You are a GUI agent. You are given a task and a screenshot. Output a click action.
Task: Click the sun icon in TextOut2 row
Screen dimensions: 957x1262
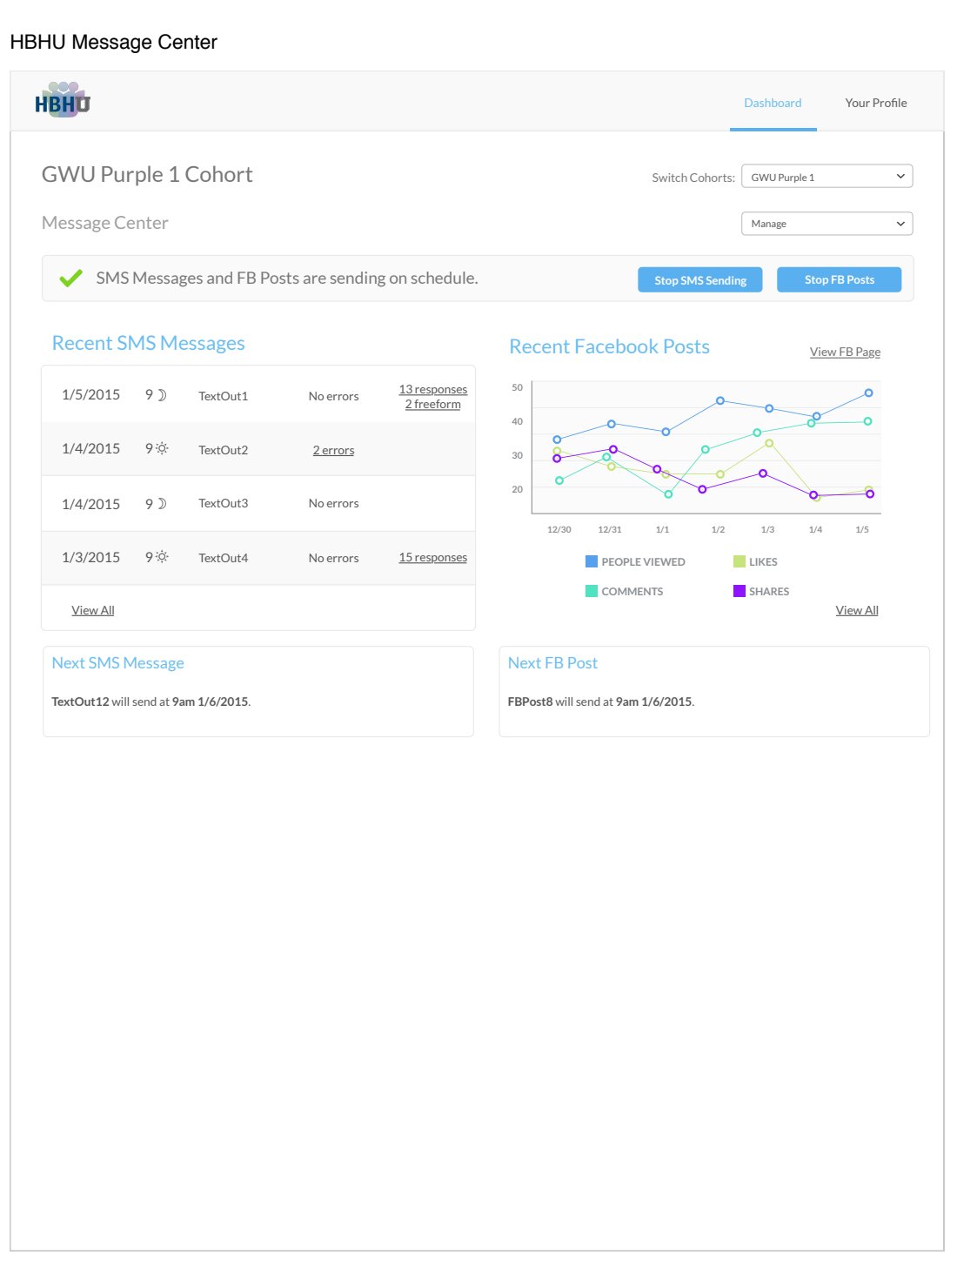point(162,449)
